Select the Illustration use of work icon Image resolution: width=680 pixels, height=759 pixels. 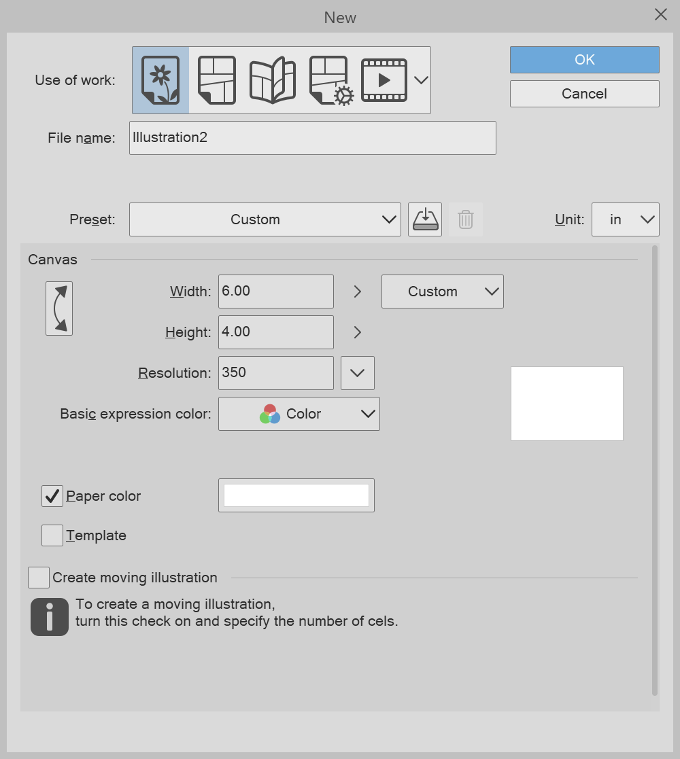[x=160, y=80]
